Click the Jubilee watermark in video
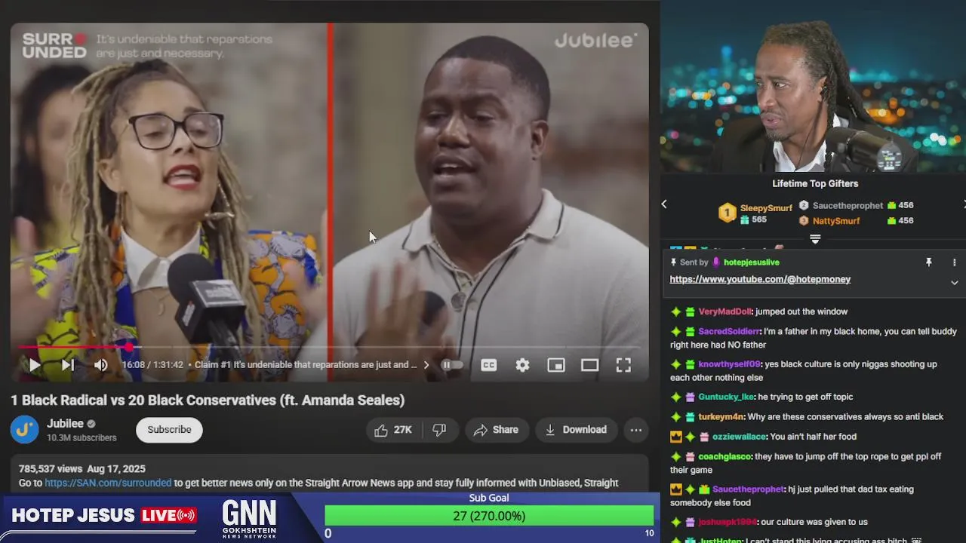This screenshot has width=966, height=543. click(x=596, y=41)
